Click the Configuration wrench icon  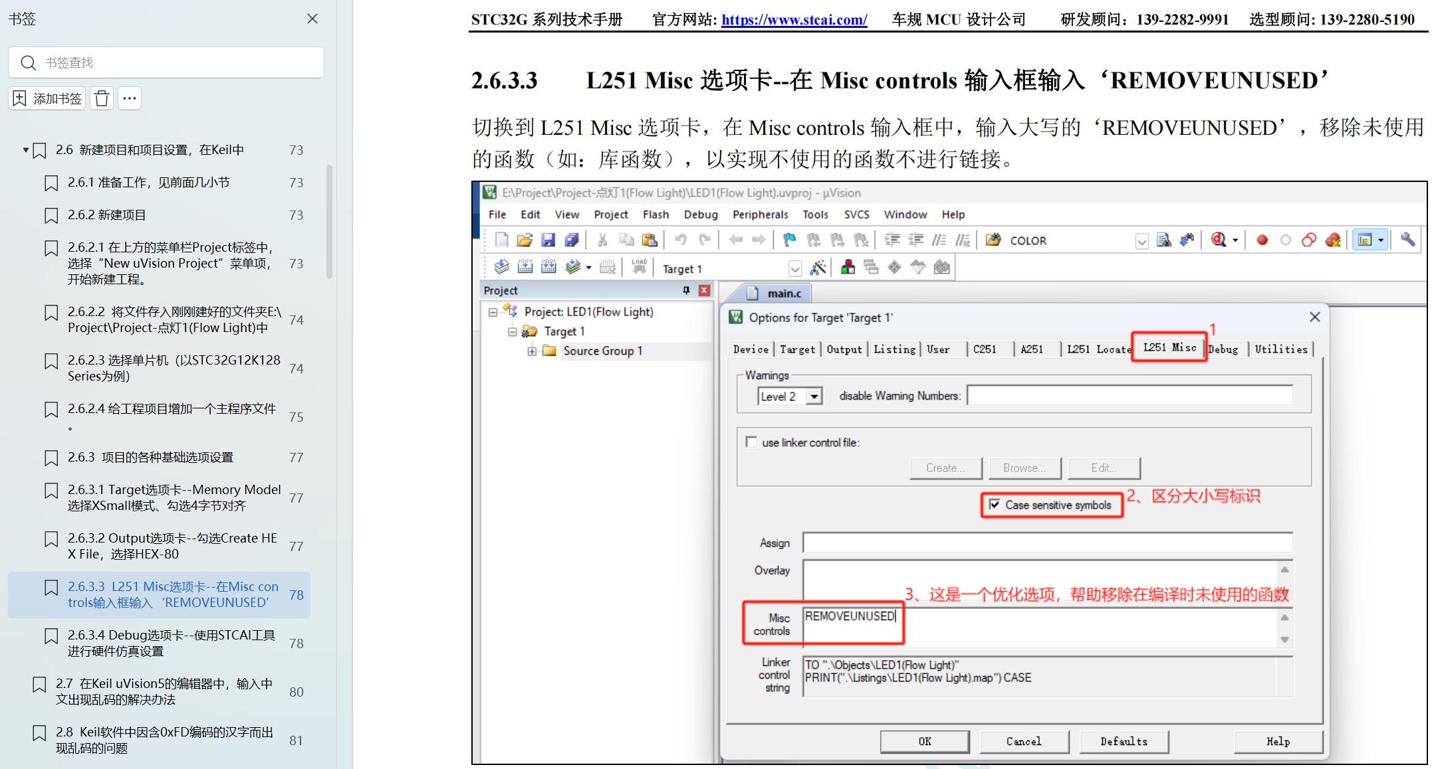(x=1407, y=240)
